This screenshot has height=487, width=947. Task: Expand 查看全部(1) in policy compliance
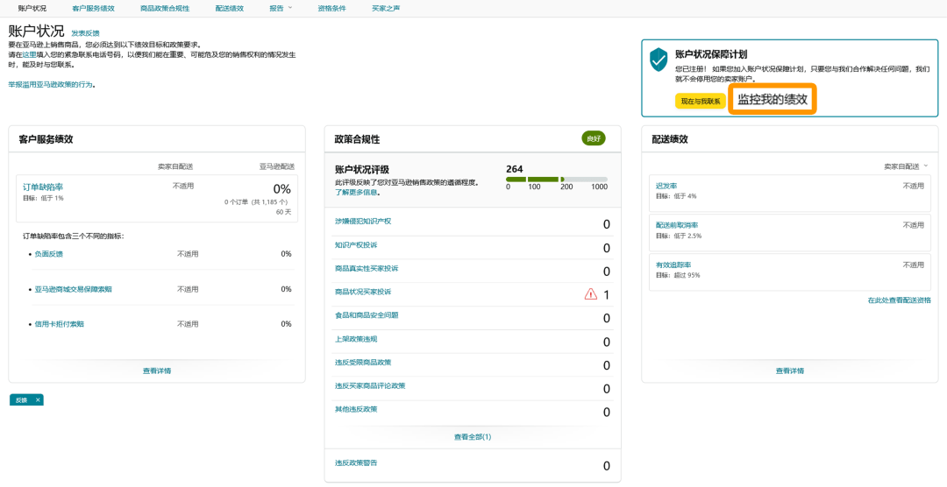click(x=472, y=437)
